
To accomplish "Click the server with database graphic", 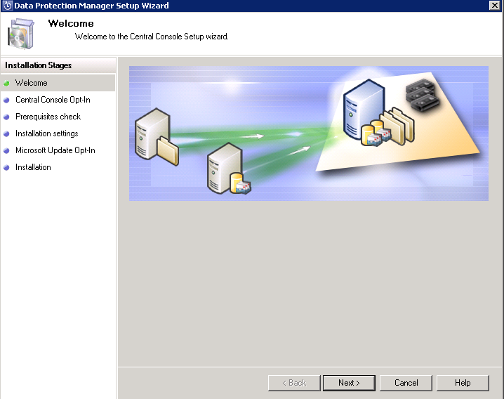I will point(229,169).
